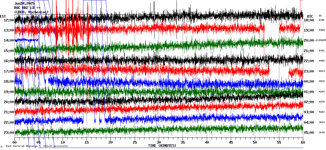Viewport: 326px width, 150px height.
Task: Click the 20:00 UTC row label
Action: (309, 40)
